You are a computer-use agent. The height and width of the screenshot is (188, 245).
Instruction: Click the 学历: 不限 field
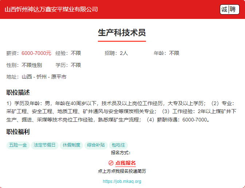[68, 65]
